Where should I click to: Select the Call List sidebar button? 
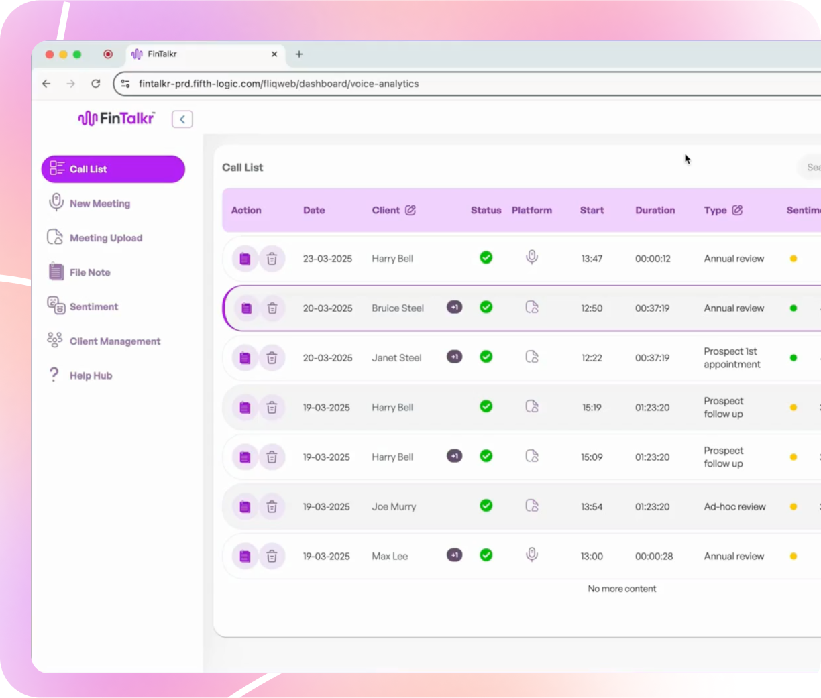(x=113, y=169)
